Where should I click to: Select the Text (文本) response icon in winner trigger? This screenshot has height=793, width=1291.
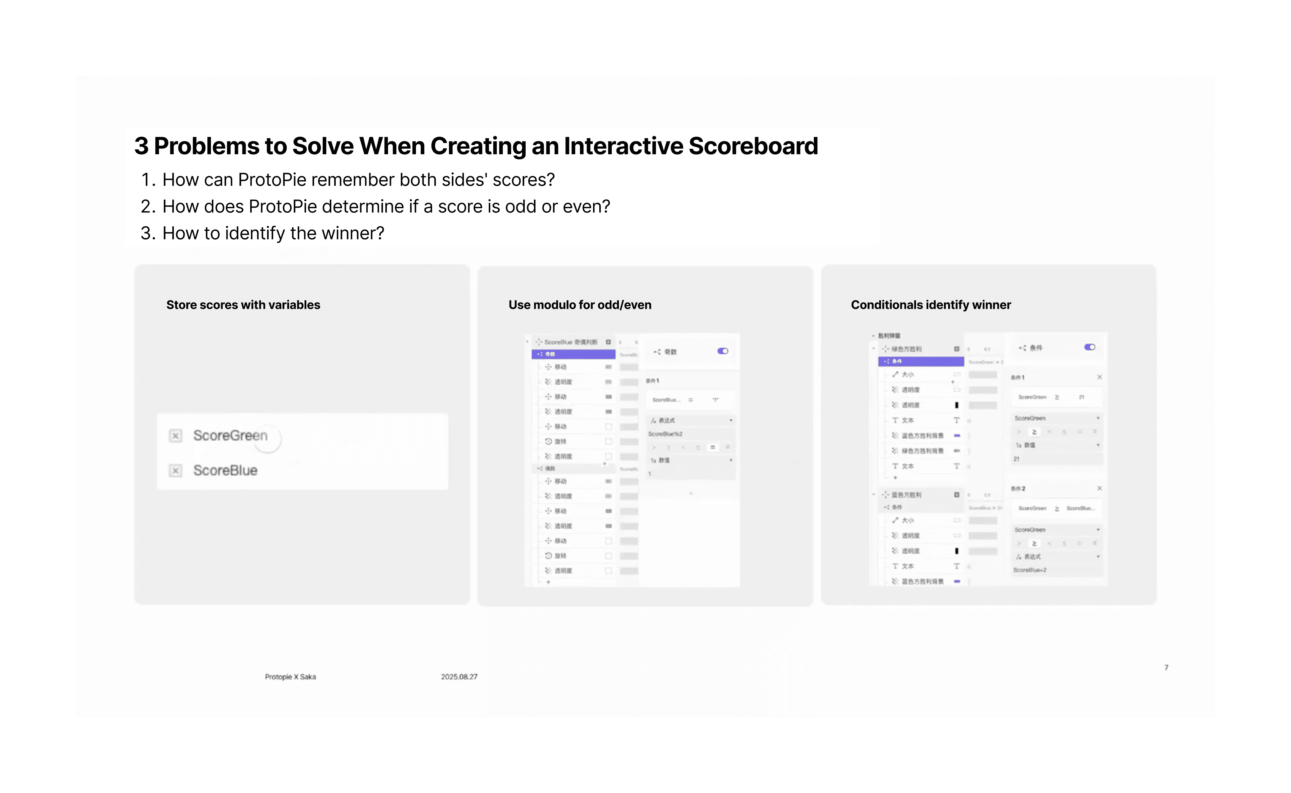(x=895, y=421)
